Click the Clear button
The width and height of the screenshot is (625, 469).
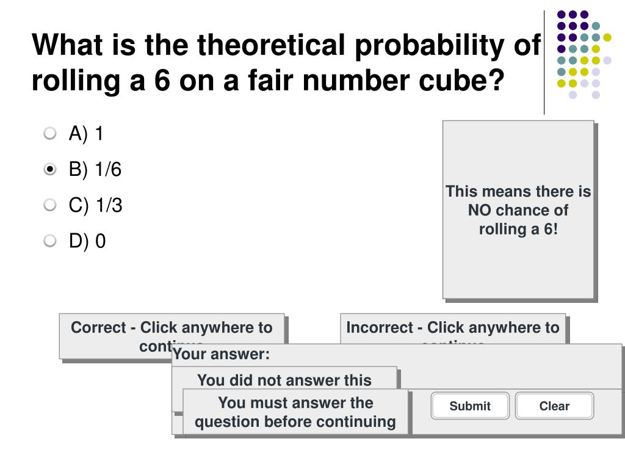554,406
